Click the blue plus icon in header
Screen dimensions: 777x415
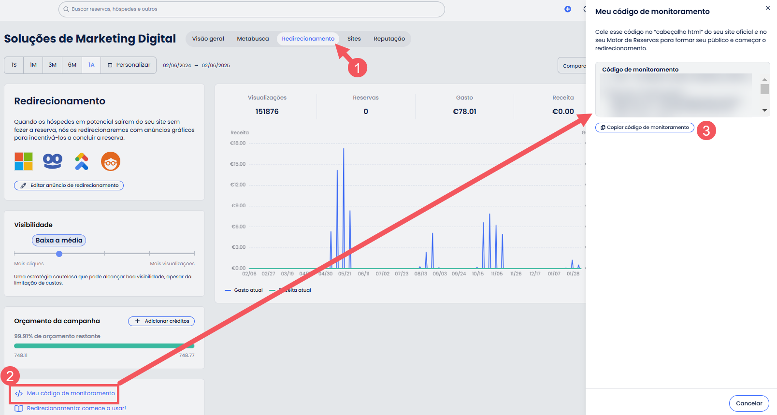[568, 9]
